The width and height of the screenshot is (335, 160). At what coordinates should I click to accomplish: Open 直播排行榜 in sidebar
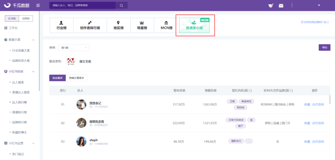[x=19, y=112]
